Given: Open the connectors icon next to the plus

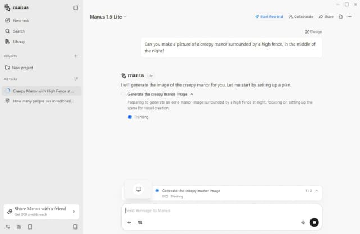Looking at the screenshot, I should tap(140, 222).
